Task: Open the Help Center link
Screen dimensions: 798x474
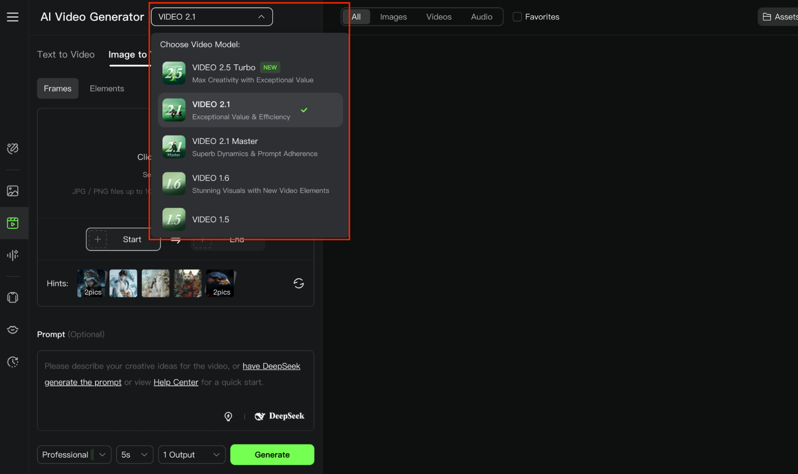Action: pos(176,382)
